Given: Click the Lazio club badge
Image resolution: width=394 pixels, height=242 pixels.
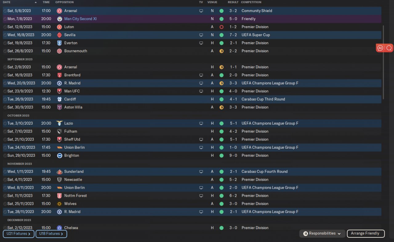Looking at the screenshot, I should click(x=59, y=123).
